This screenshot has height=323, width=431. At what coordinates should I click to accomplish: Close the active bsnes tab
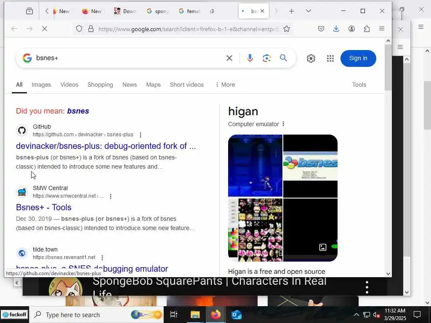262,11
